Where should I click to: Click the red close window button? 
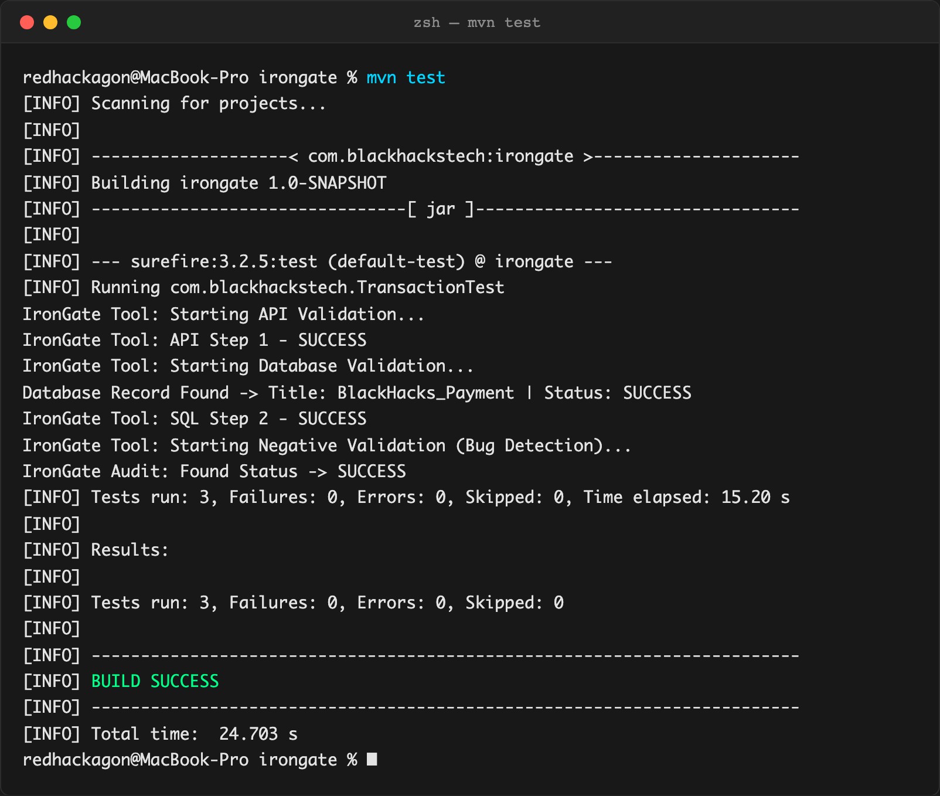27,22
